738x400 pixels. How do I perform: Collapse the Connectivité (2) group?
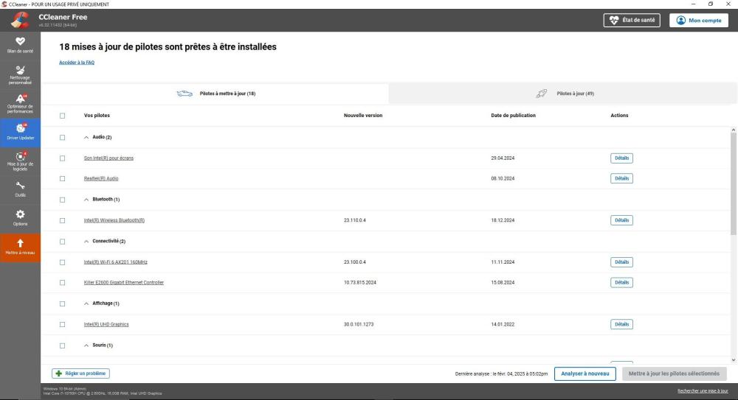[86, 241]
